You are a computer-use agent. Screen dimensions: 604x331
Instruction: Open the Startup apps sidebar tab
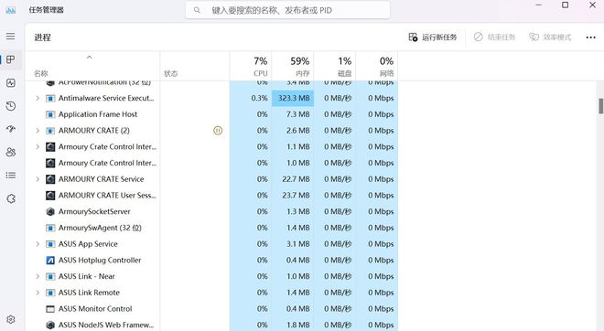(11, 129)
